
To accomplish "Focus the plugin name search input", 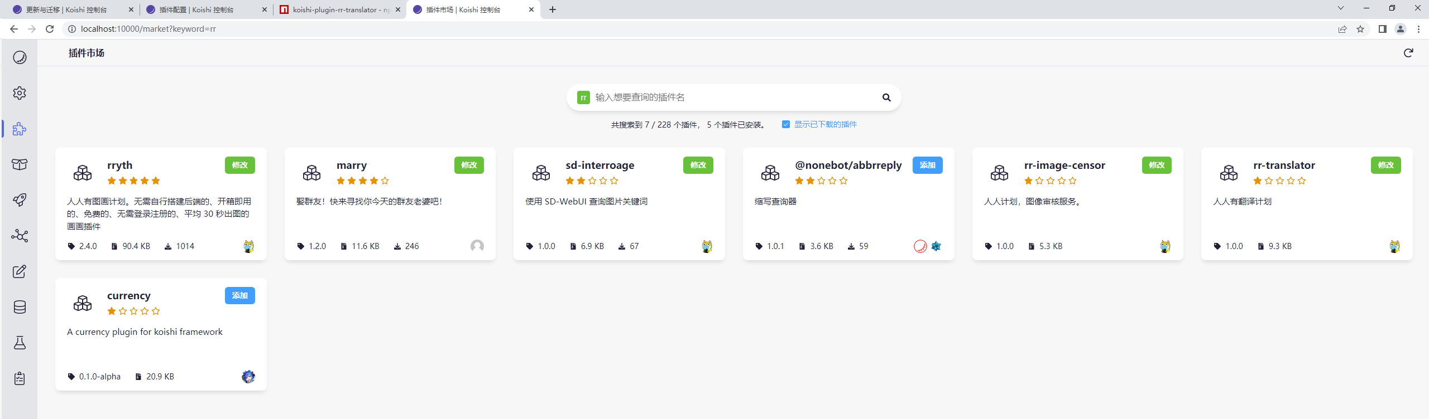I will click(735, 98).
